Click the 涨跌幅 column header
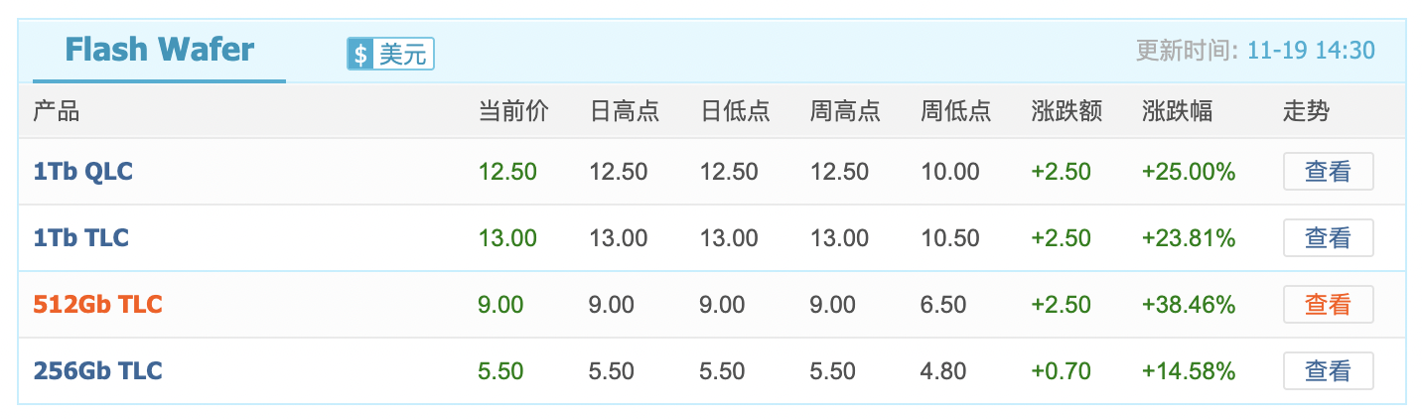 click(1177, 111)
